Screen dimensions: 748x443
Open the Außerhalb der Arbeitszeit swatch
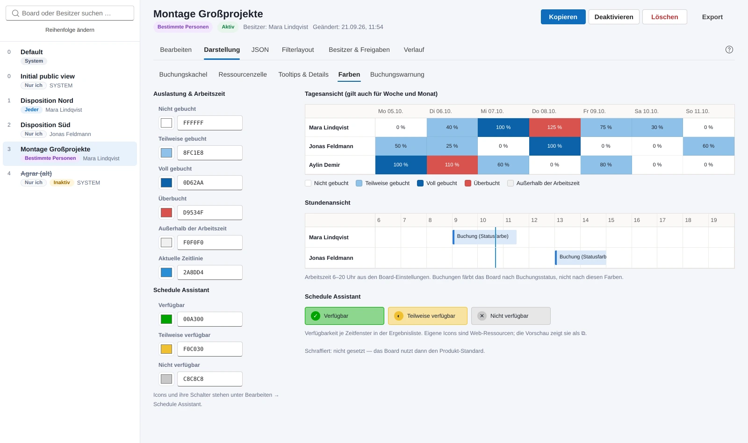[x=166, y=243]
